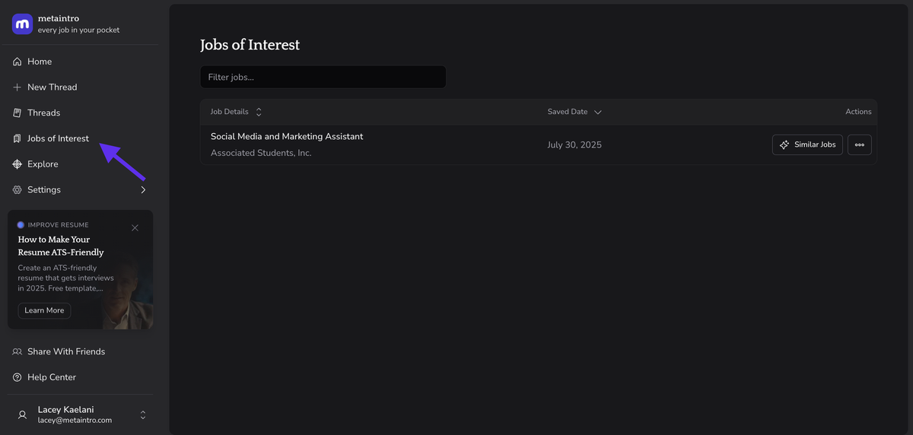Click the Help Center question icon
913x435 pixels.
(x=17, y=377)
